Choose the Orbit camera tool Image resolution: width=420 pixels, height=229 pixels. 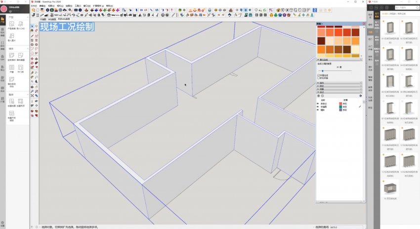(x=32, y=87)
